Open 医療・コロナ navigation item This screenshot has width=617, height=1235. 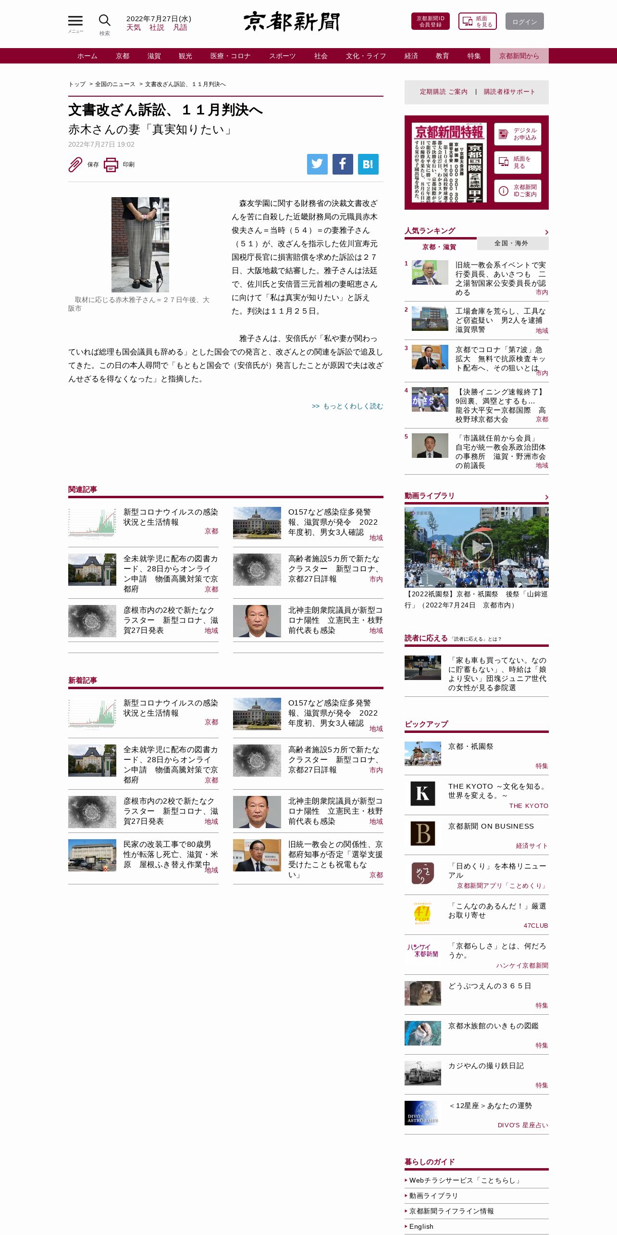(231, 56)
